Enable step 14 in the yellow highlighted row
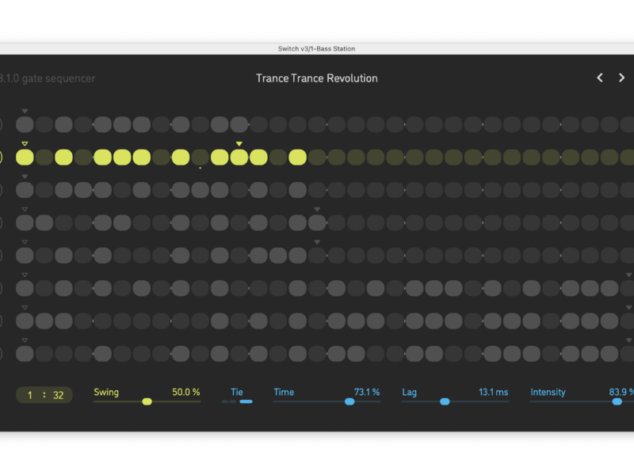 coord(278,157)
